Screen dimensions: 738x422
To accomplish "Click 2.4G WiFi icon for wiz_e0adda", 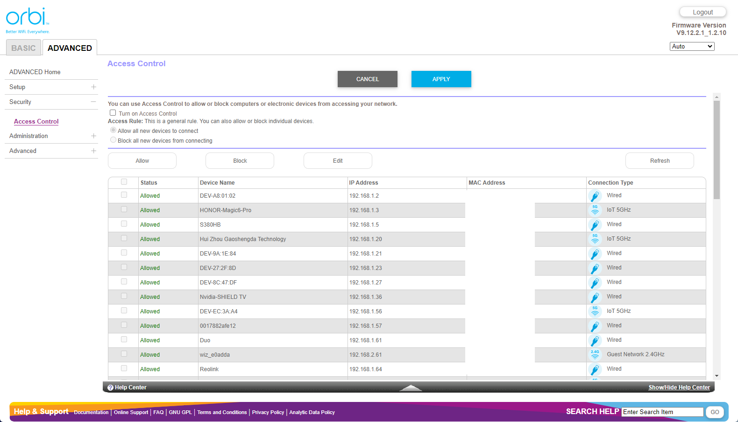I will coord(595,354).
